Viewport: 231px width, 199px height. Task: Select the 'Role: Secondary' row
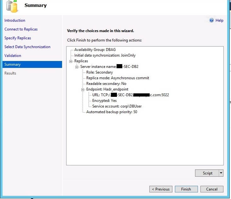pos(100,72)
